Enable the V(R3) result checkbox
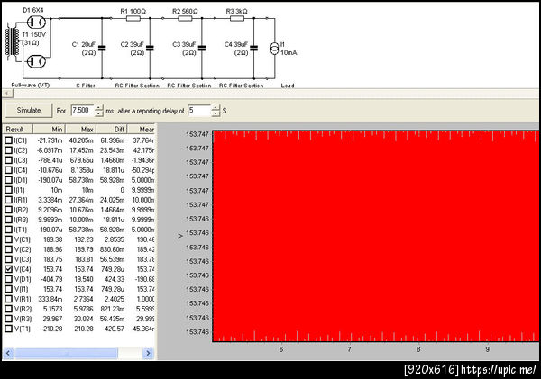The height and width of the screenshot is (379, 541). 9,319
